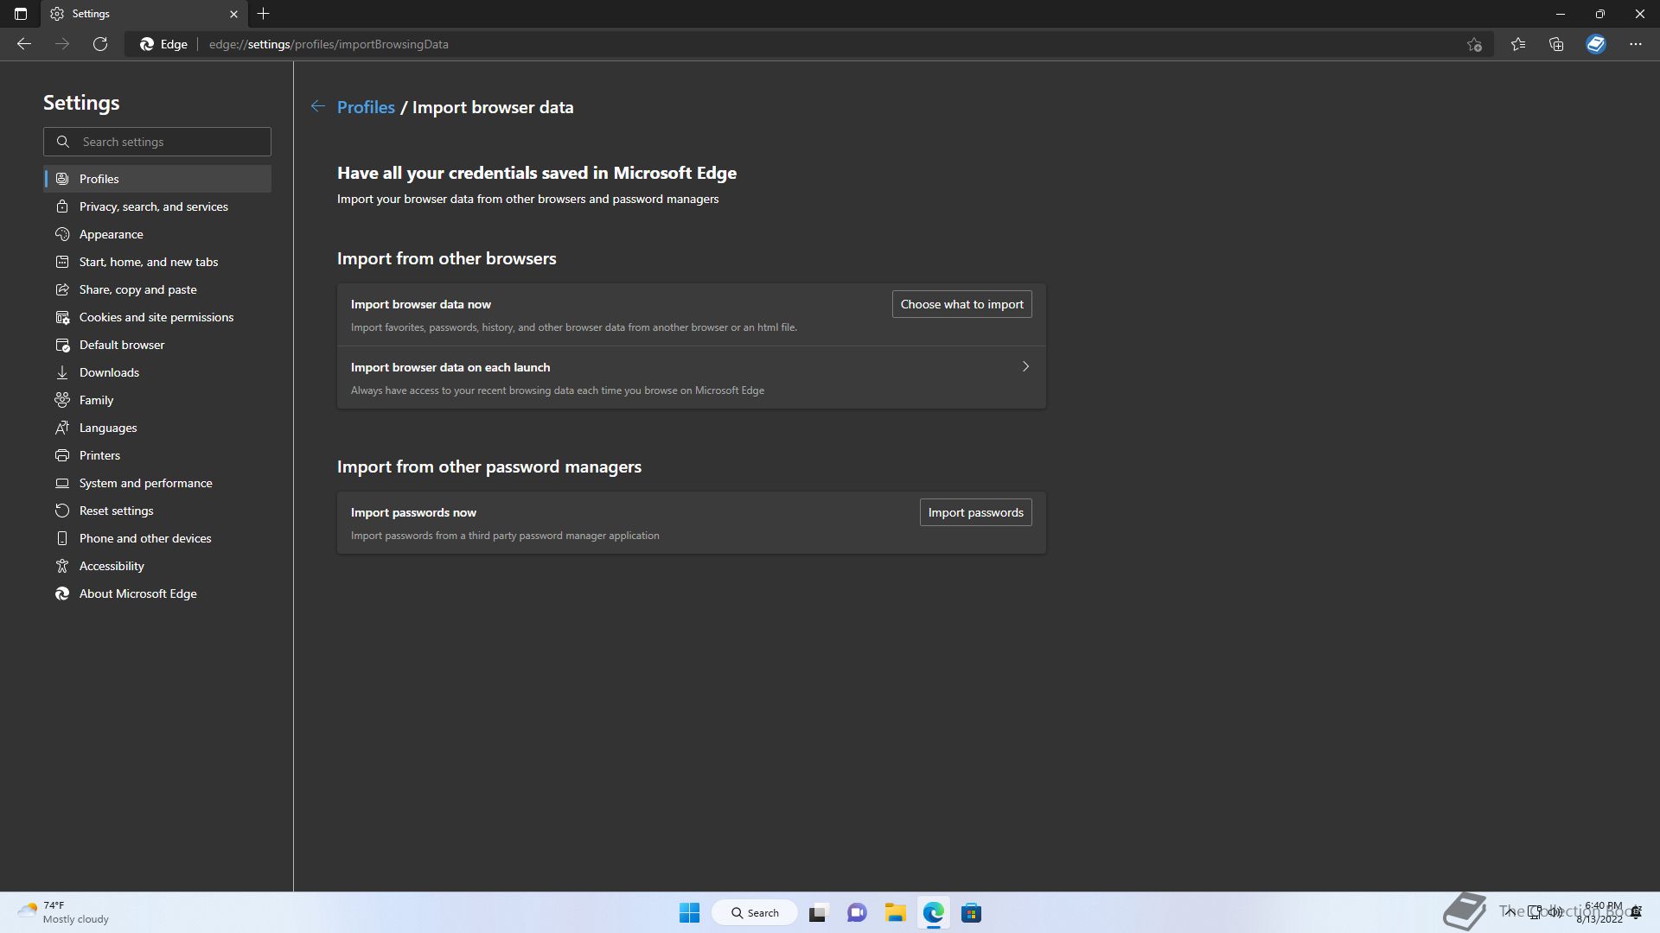
Task: Open the Settings and more ellipsis menu
Action: click(1636, 44)
